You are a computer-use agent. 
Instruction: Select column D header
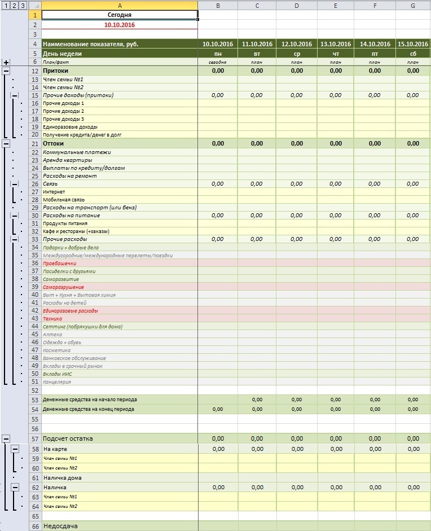click(297, 6)
